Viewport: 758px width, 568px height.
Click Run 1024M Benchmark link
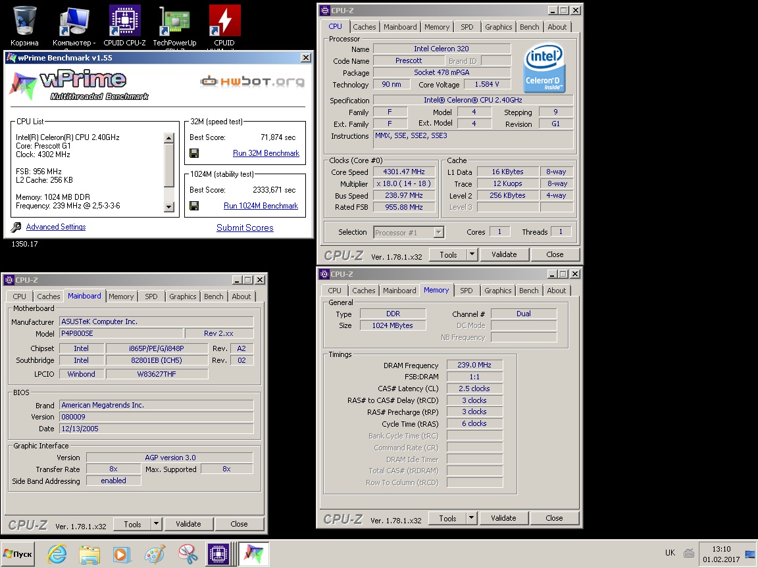point(261,206)
